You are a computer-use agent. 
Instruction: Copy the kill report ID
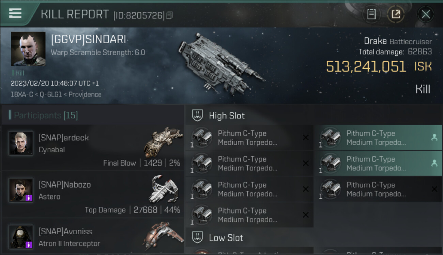[x=169, y=15]
